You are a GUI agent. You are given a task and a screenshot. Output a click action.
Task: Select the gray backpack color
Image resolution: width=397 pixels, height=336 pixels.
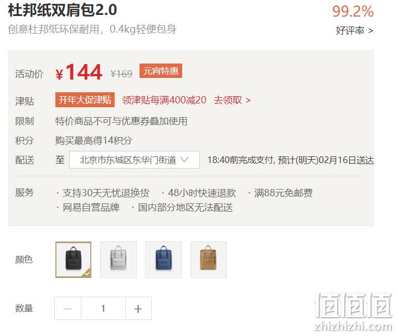118,260
